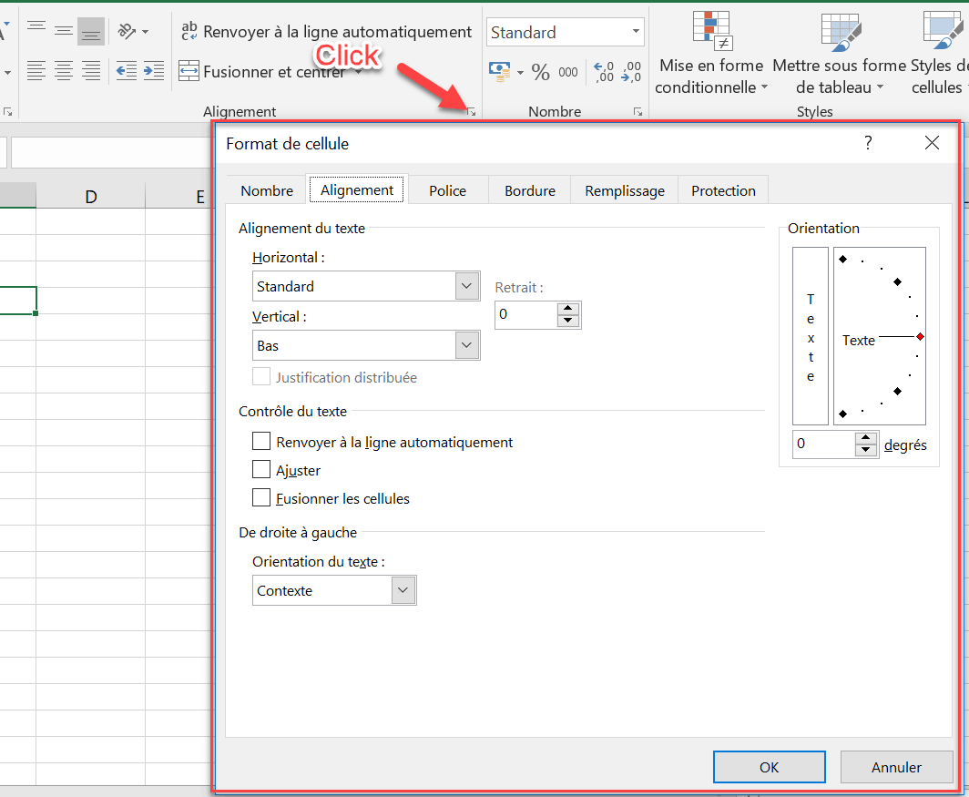The width and height of the screenshot is (969, 797).
Task: Switch to Nombre tab
Action: (267, 190)
